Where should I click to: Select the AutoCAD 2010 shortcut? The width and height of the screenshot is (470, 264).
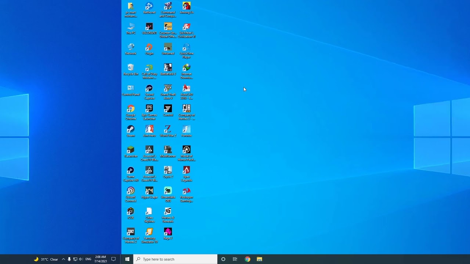187,92
